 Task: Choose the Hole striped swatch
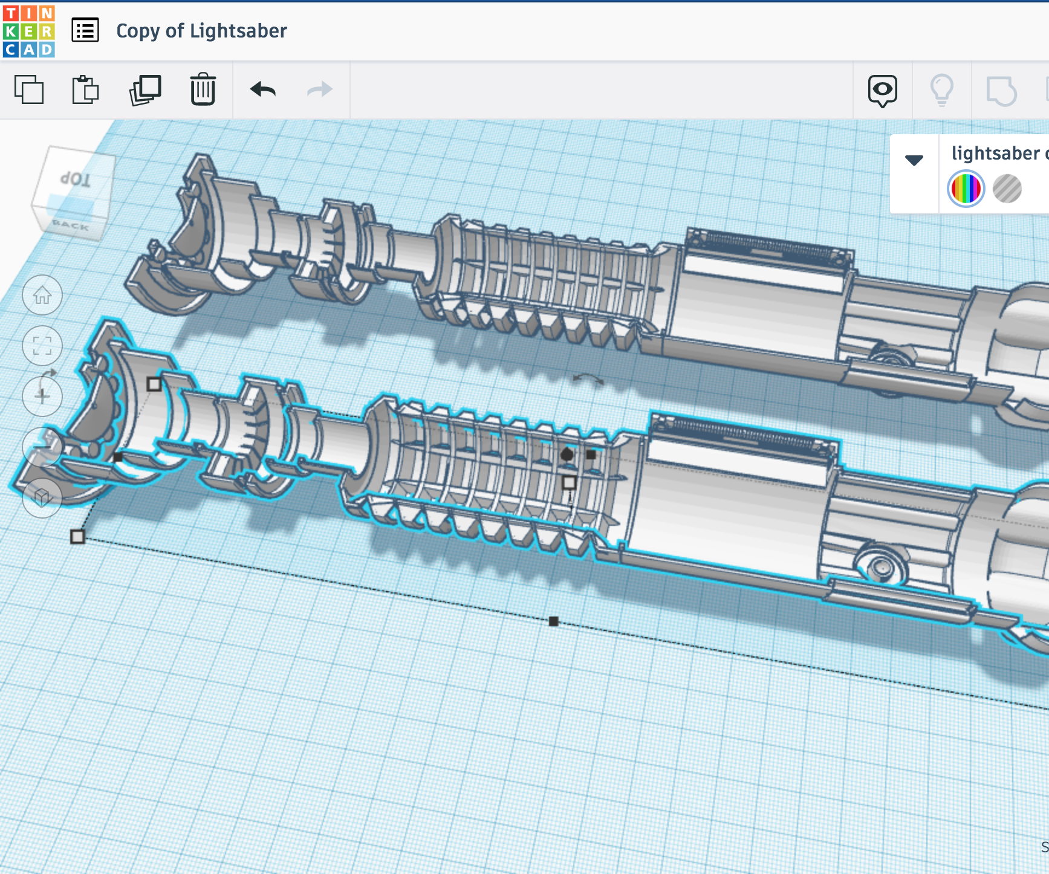point(1007,189)
